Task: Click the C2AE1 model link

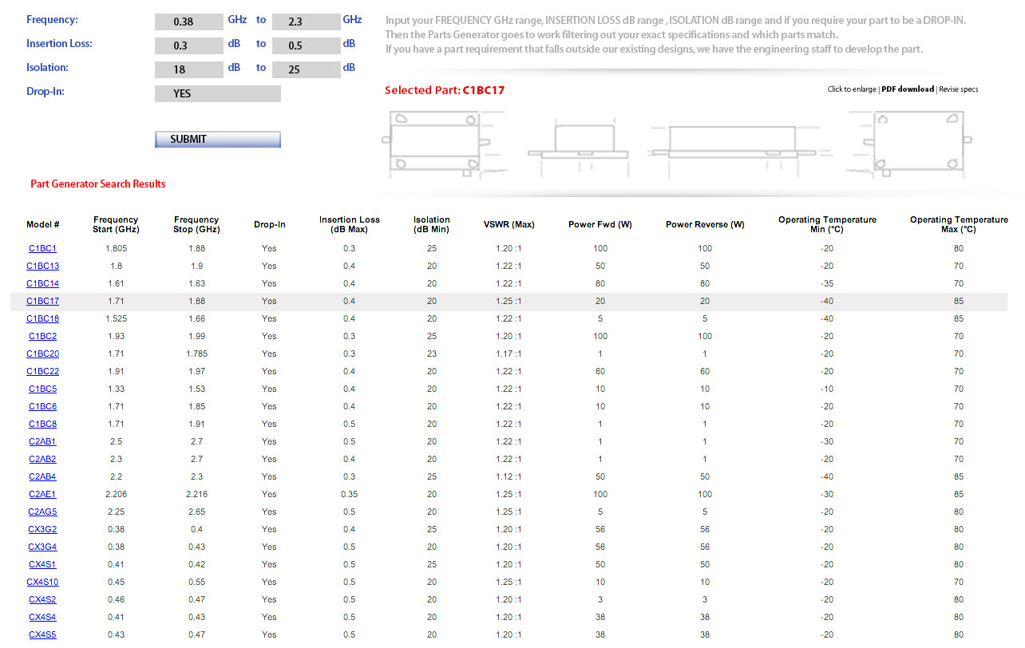Action: 42,494
